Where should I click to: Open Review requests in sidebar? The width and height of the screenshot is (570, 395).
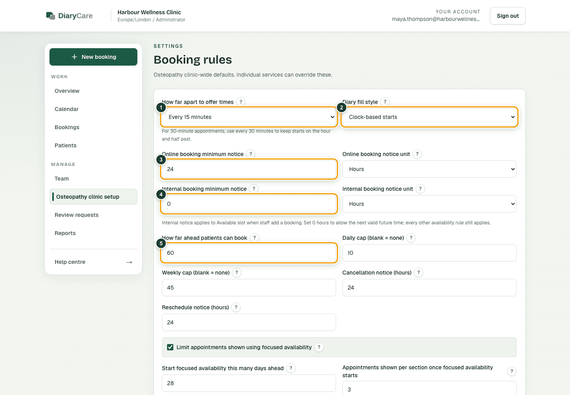click(x=93, y=215)
